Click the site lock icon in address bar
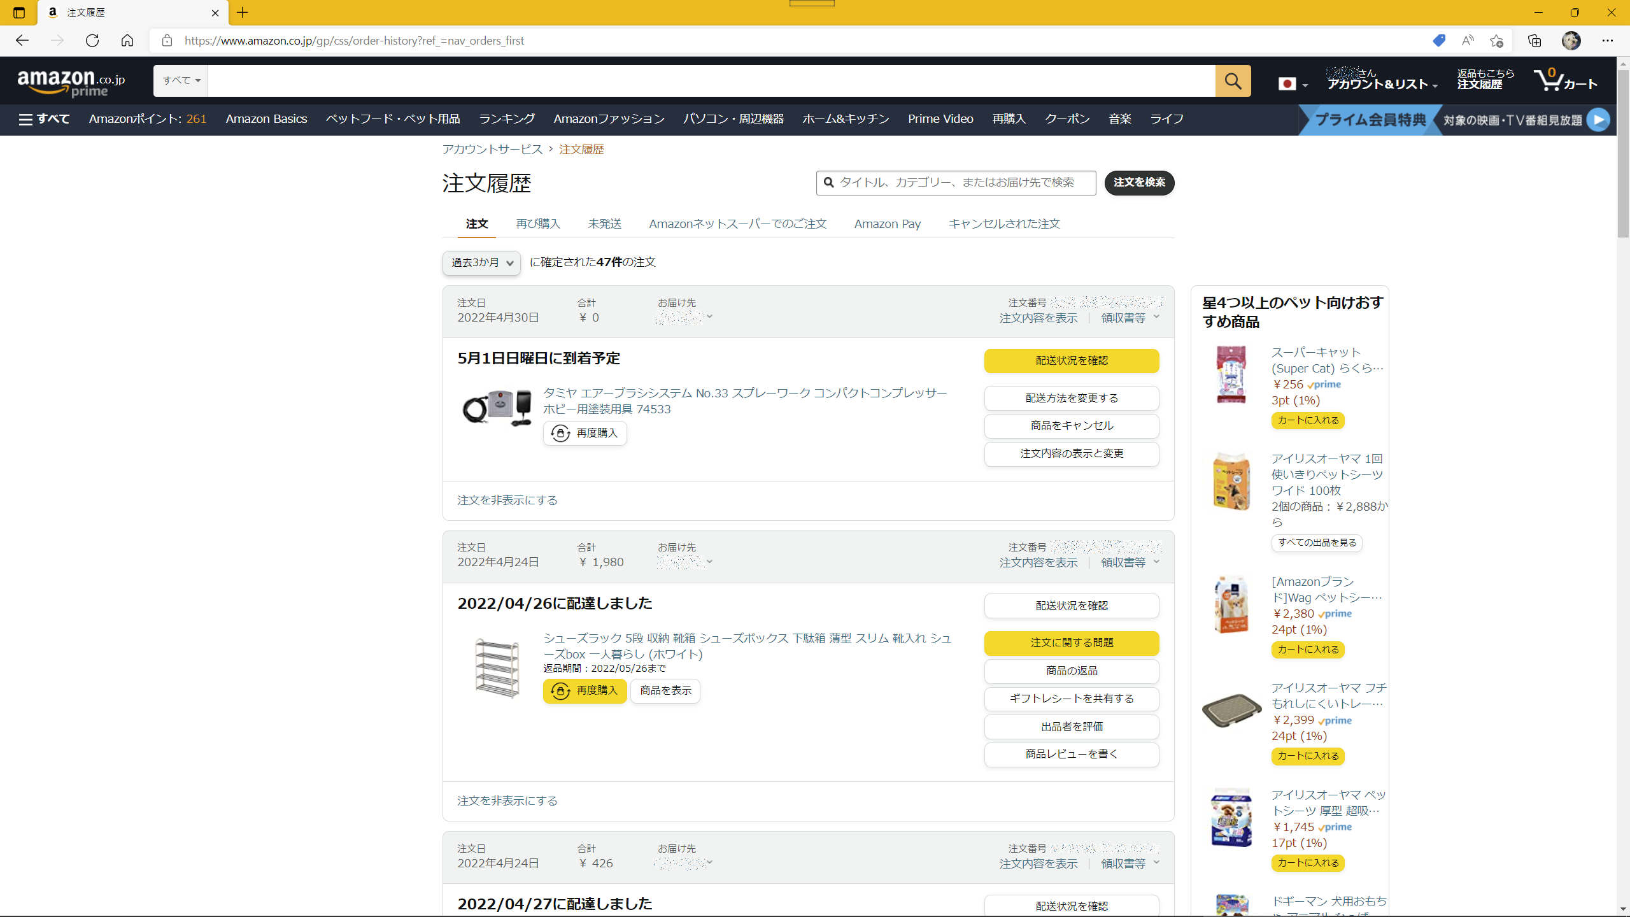 tap(167, 41)
